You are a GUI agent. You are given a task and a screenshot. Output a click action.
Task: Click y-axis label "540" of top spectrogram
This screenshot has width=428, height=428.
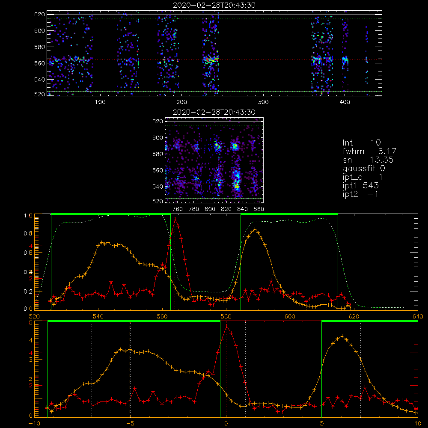click(x=39, y=80)
